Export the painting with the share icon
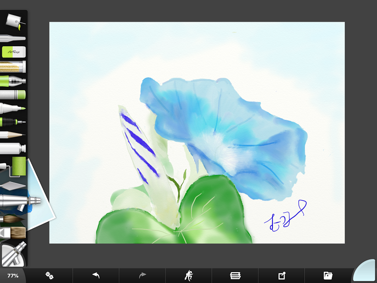This screenshot has width=377, height=283. 281,275
